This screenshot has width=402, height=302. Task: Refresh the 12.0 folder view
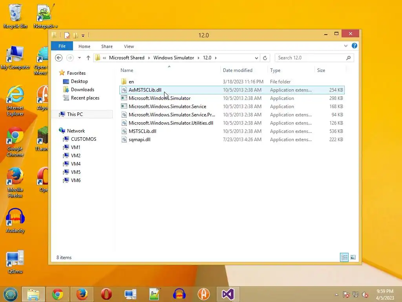(x=265, y=58)
